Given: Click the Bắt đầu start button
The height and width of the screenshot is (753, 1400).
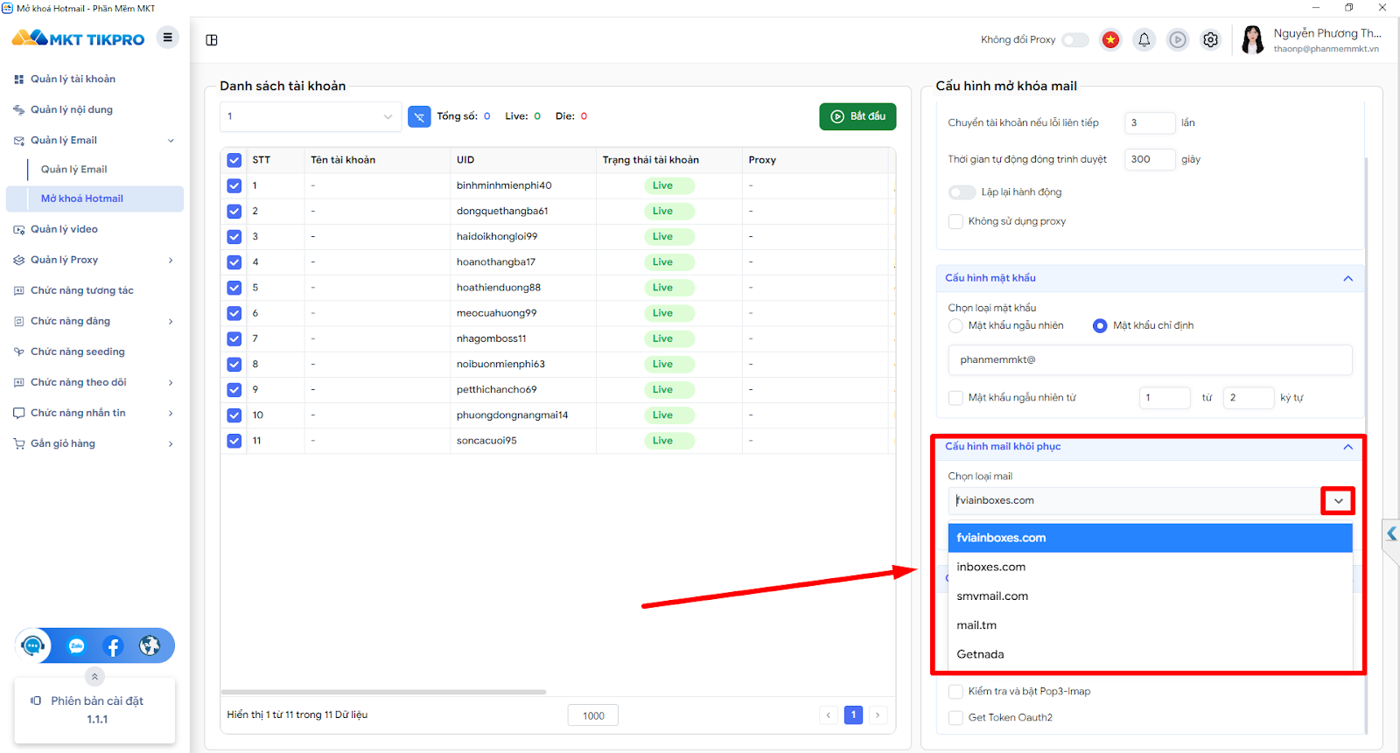Looking at the screenshot, I should click(x=857, y=116).
